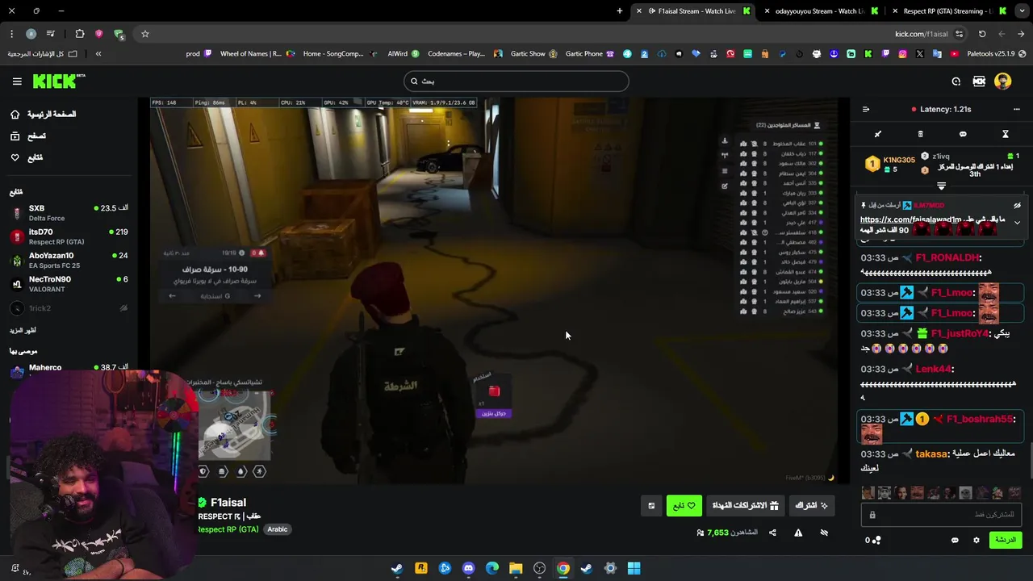1033x581 pixels.
Task: Open SXB Delta Force channel
Action: (69, 213)
